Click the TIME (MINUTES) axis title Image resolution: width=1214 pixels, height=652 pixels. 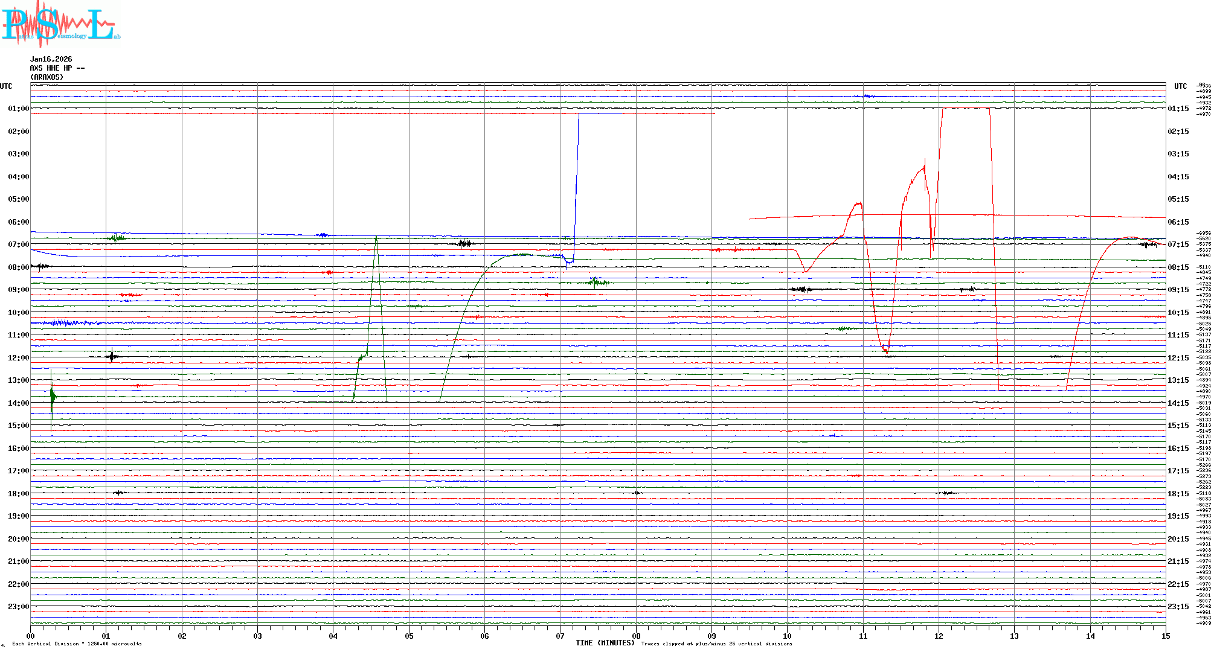click(605, 643)
